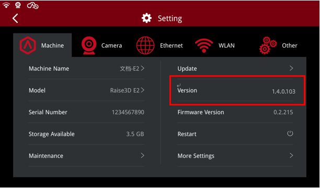Tap the More Settings option
The height and width of the screenshot is (188, 320).
click(x=235, y=156)
